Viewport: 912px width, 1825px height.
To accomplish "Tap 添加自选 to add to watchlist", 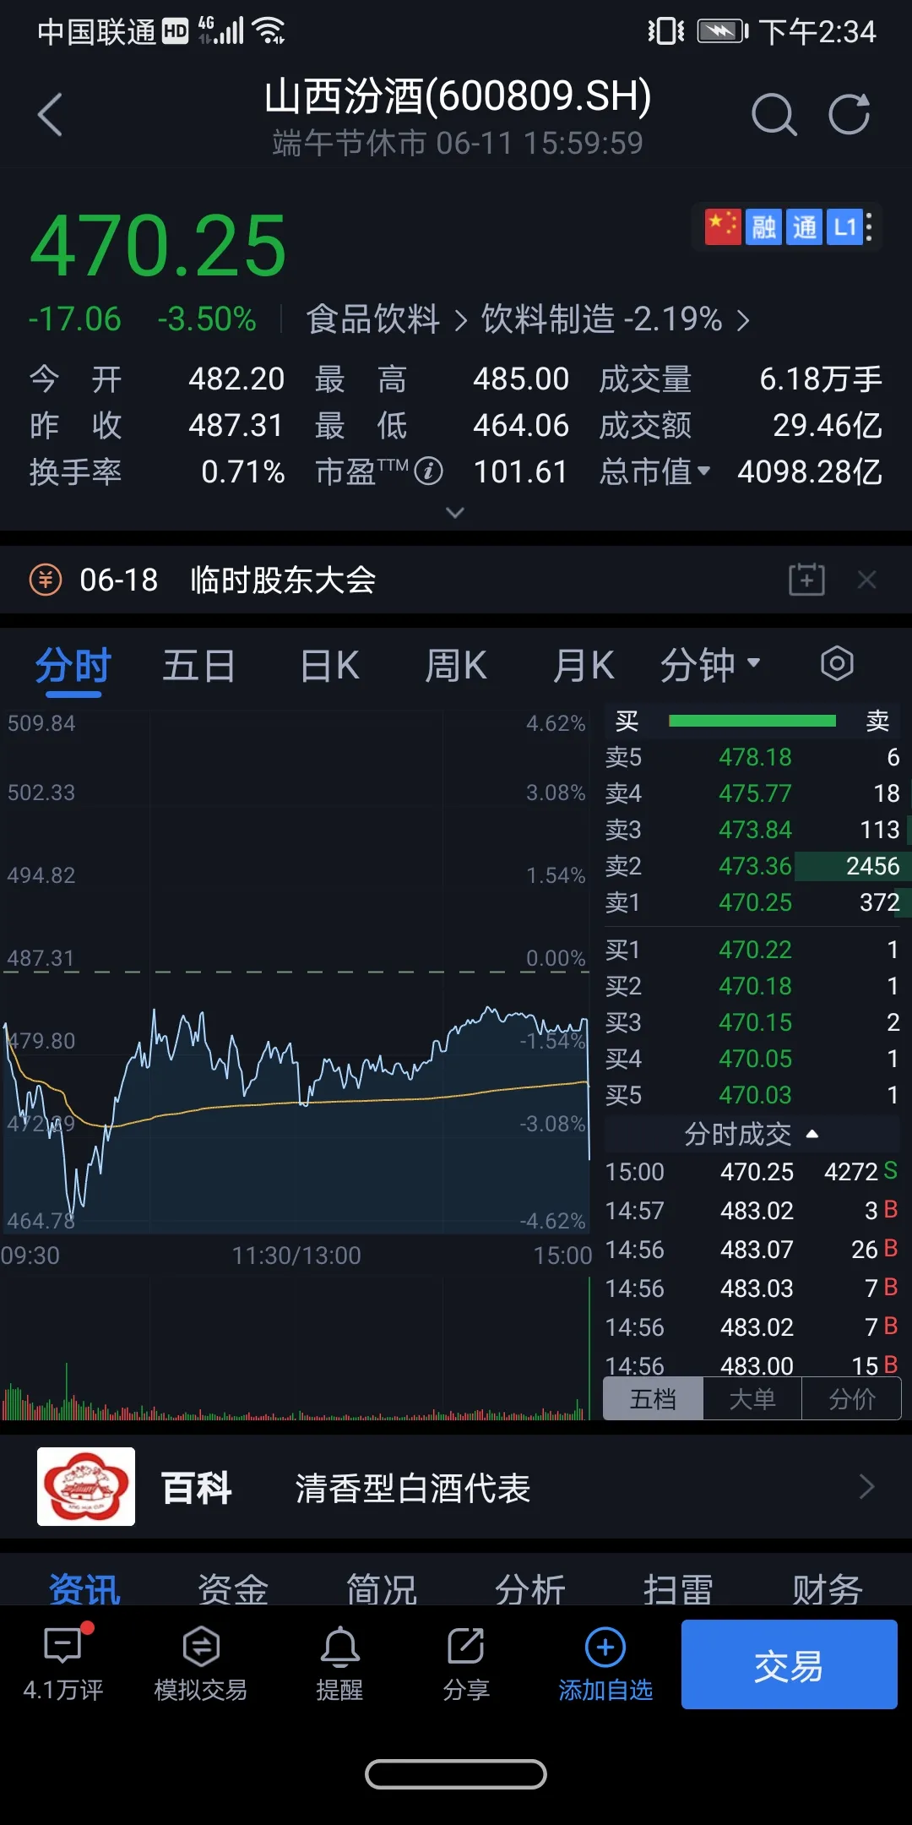I will click(x=605, y=1663).
